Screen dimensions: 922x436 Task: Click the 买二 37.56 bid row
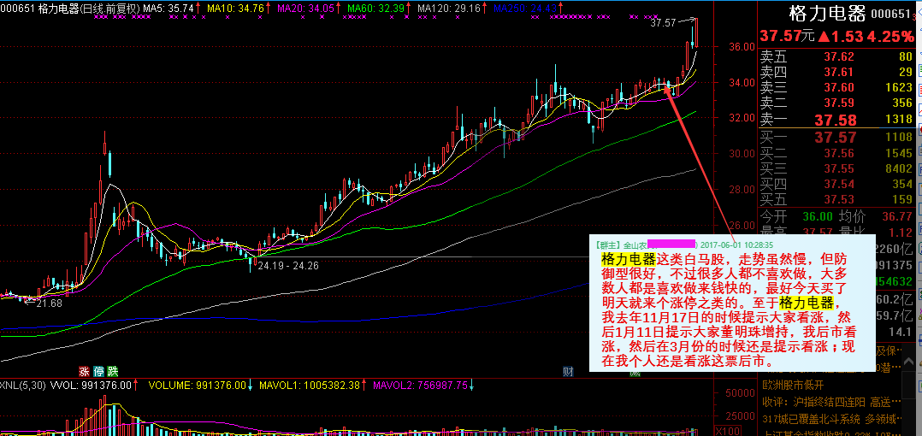click(x=836, y=153)
